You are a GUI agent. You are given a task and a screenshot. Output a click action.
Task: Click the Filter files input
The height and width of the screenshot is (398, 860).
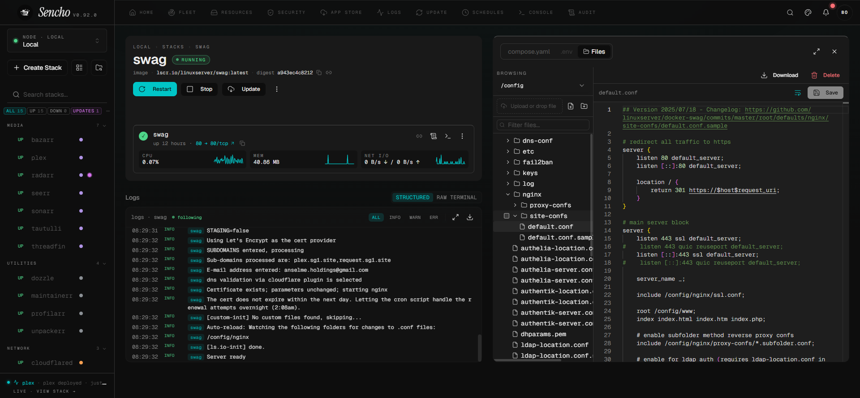543,125
